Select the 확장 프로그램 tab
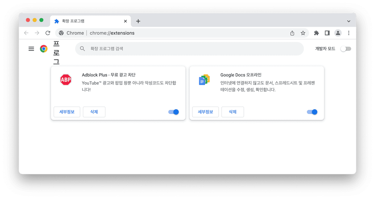Viewport: 375px width, 199px height. point(91,21)
